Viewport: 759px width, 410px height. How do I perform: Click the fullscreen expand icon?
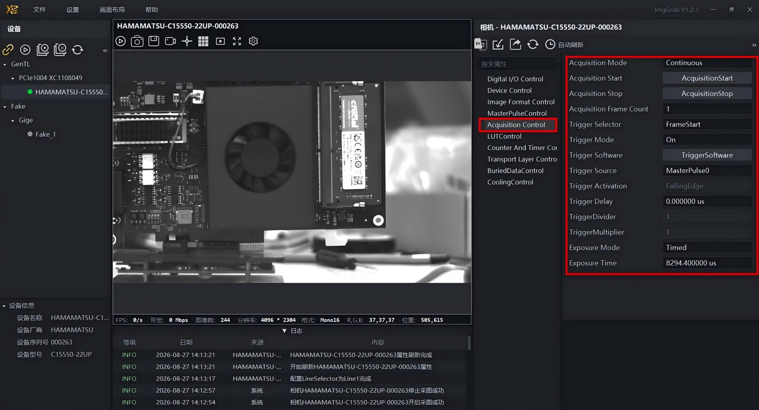[x=237, y=41]
